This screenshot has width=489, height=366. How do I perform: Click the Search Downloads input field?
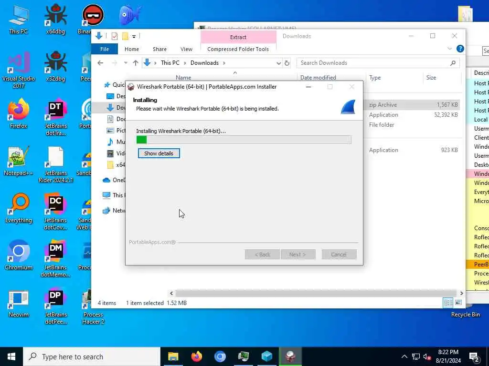[x=378, y=63]
